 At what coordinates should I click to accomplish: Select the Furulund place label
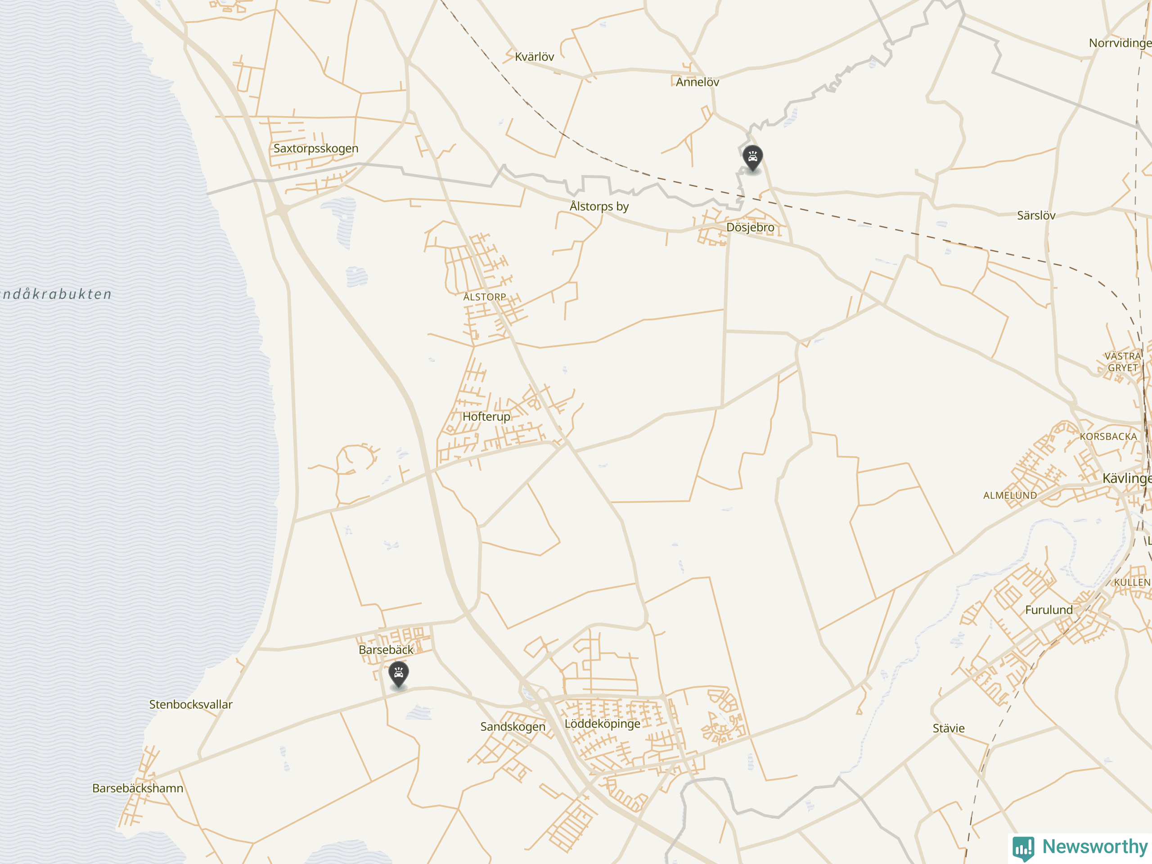(1049, 610)
